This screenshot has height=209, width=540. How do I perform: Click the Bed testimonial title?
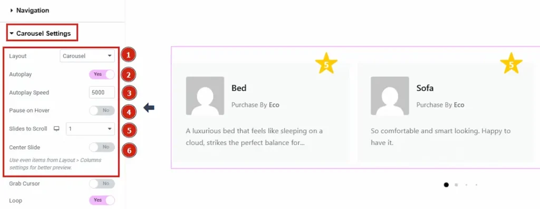point(239,88)
